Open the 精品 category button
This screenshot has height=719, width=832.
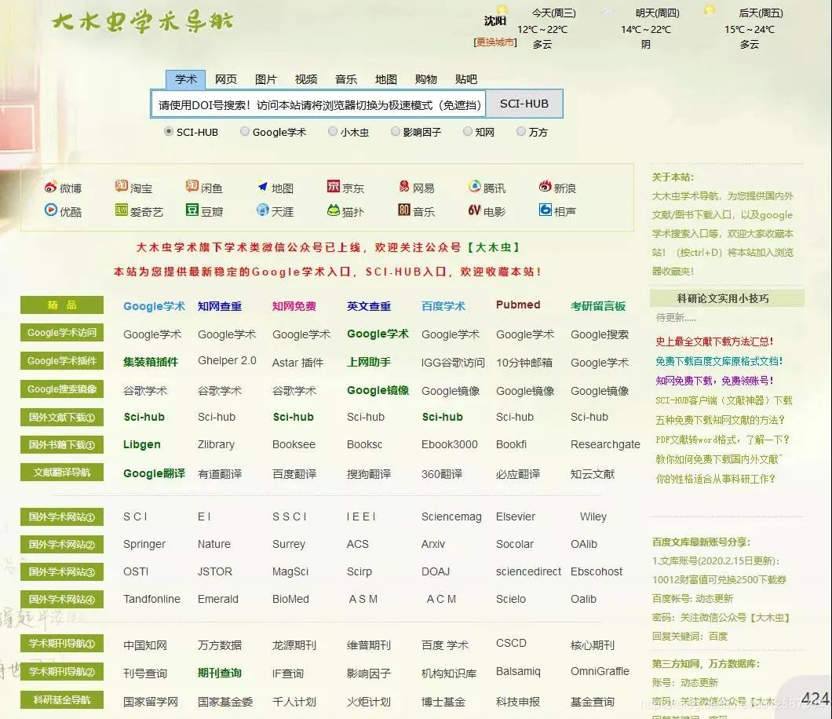click(x=61, y=305)
